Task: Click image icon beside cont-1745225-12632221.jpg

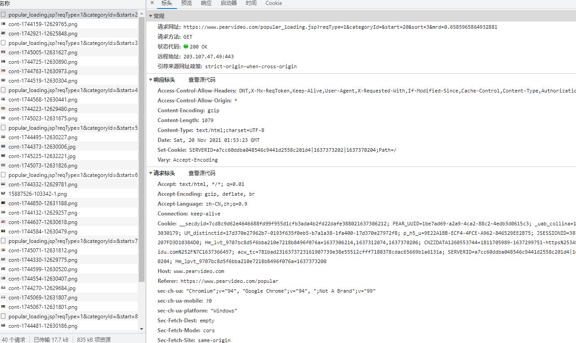Action: (x=4, y=156)
